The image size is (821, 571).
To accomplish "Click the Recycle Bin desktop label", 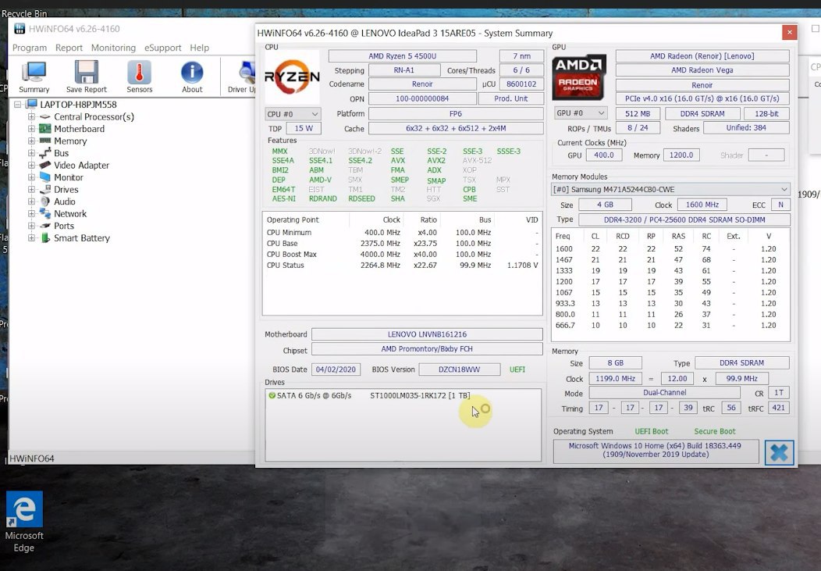I will click(x=24, y=13).
